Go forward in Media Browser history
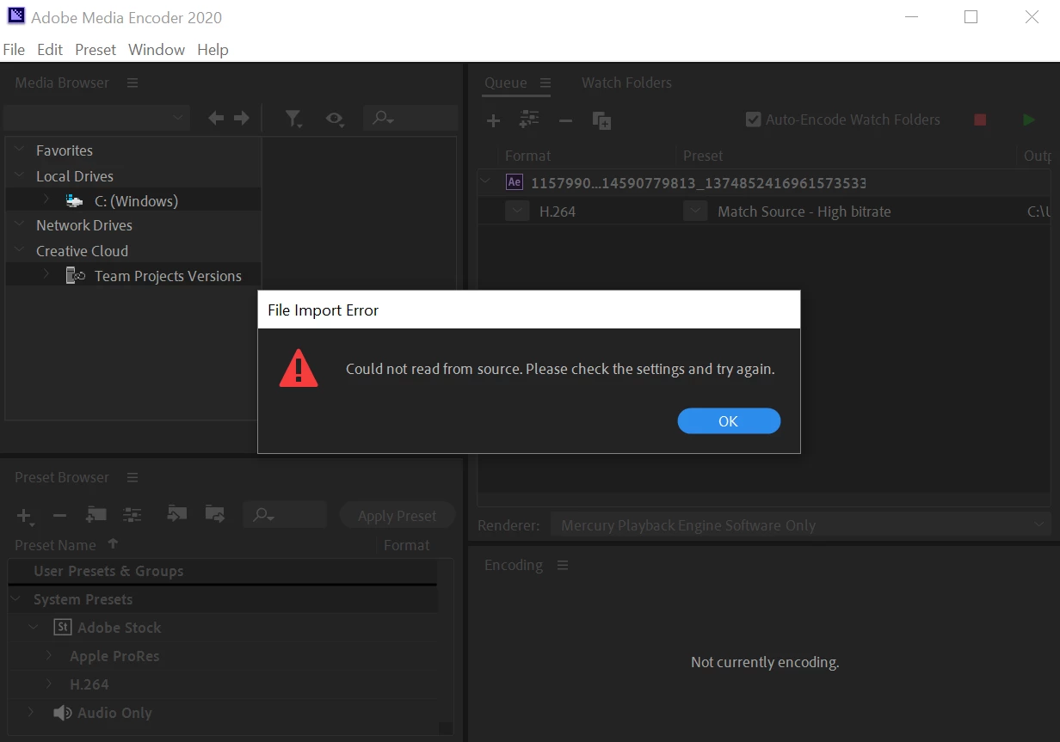This screenshot has height=742, width=1060. coord(242,119)
